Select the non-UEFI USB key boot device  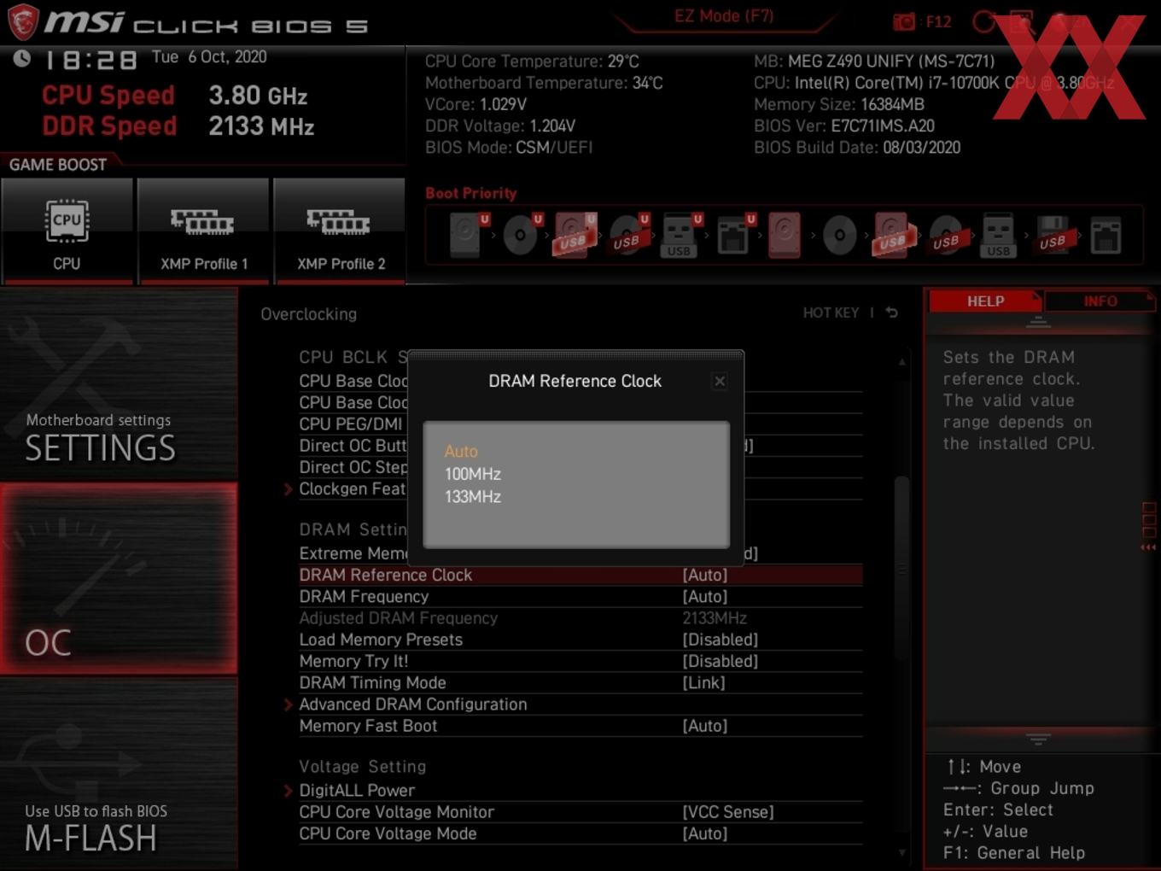pos(998,235)
